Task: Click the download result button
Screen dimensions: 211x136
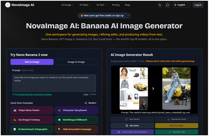Action: coord(176,119)
